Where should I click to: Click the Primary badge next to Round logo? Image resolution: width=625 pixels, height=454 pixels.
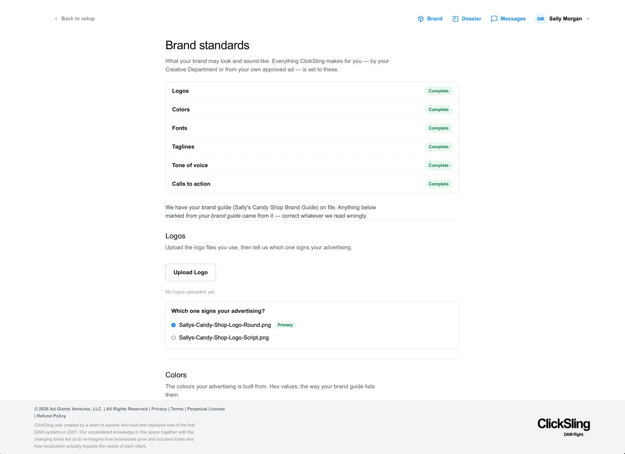point(285,325)
